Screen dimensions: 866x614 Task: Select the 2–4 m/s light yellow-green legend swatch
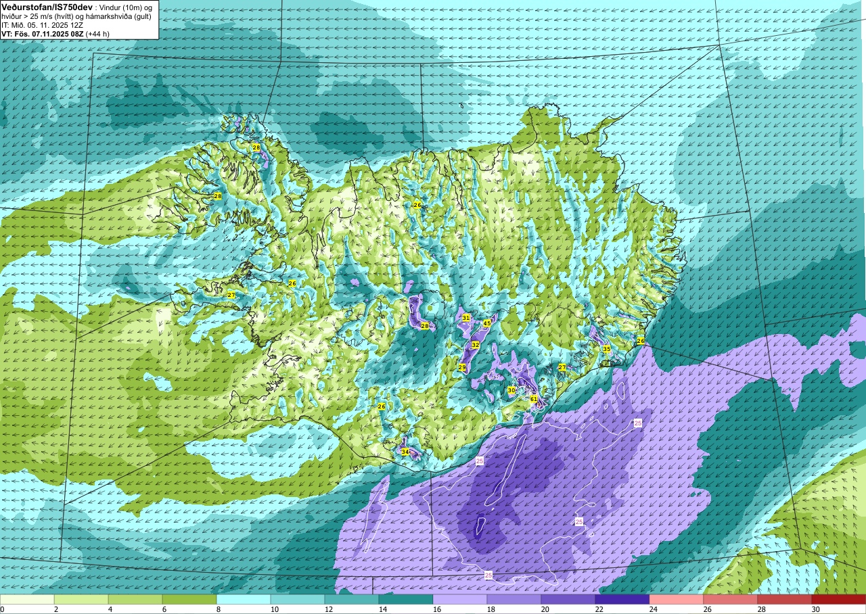pyautogui.click(x=81, y=599)
